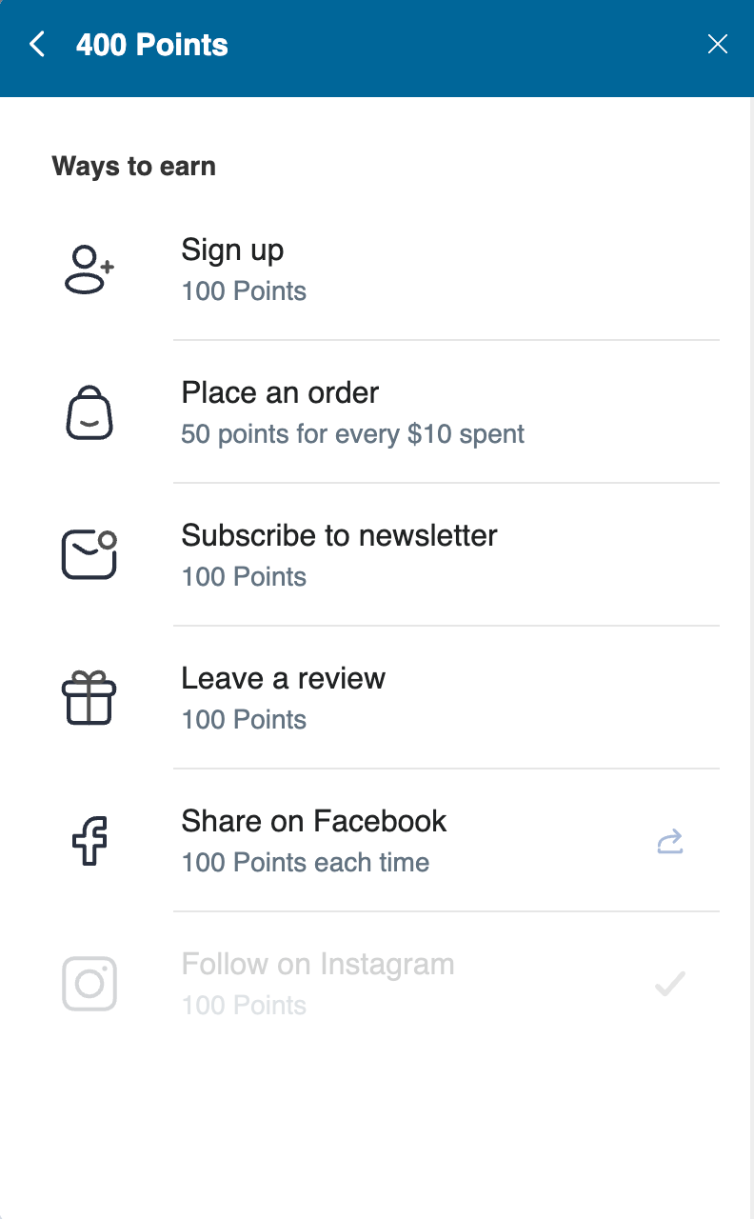Click the newsletter envelope icon
754x1219 pixels.
[x=89, y=555]
